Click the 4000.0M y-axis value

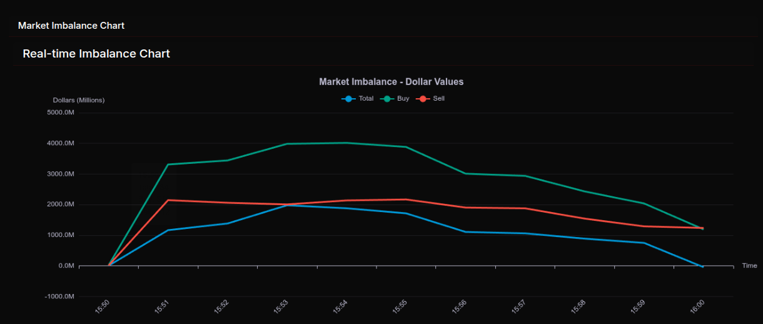pos(61,143)
